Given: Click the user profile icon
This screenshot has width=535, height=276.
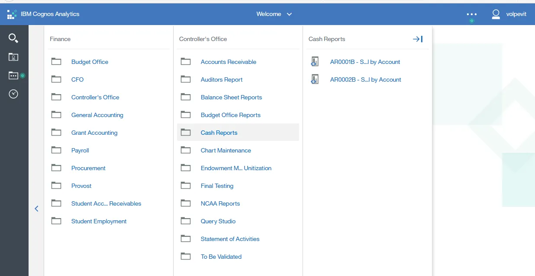Looking at the screenshot, I should click(496, 14).
